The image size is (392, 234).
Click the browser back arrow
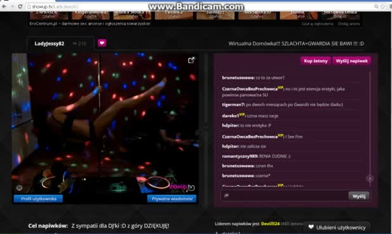tap(4, 7)
